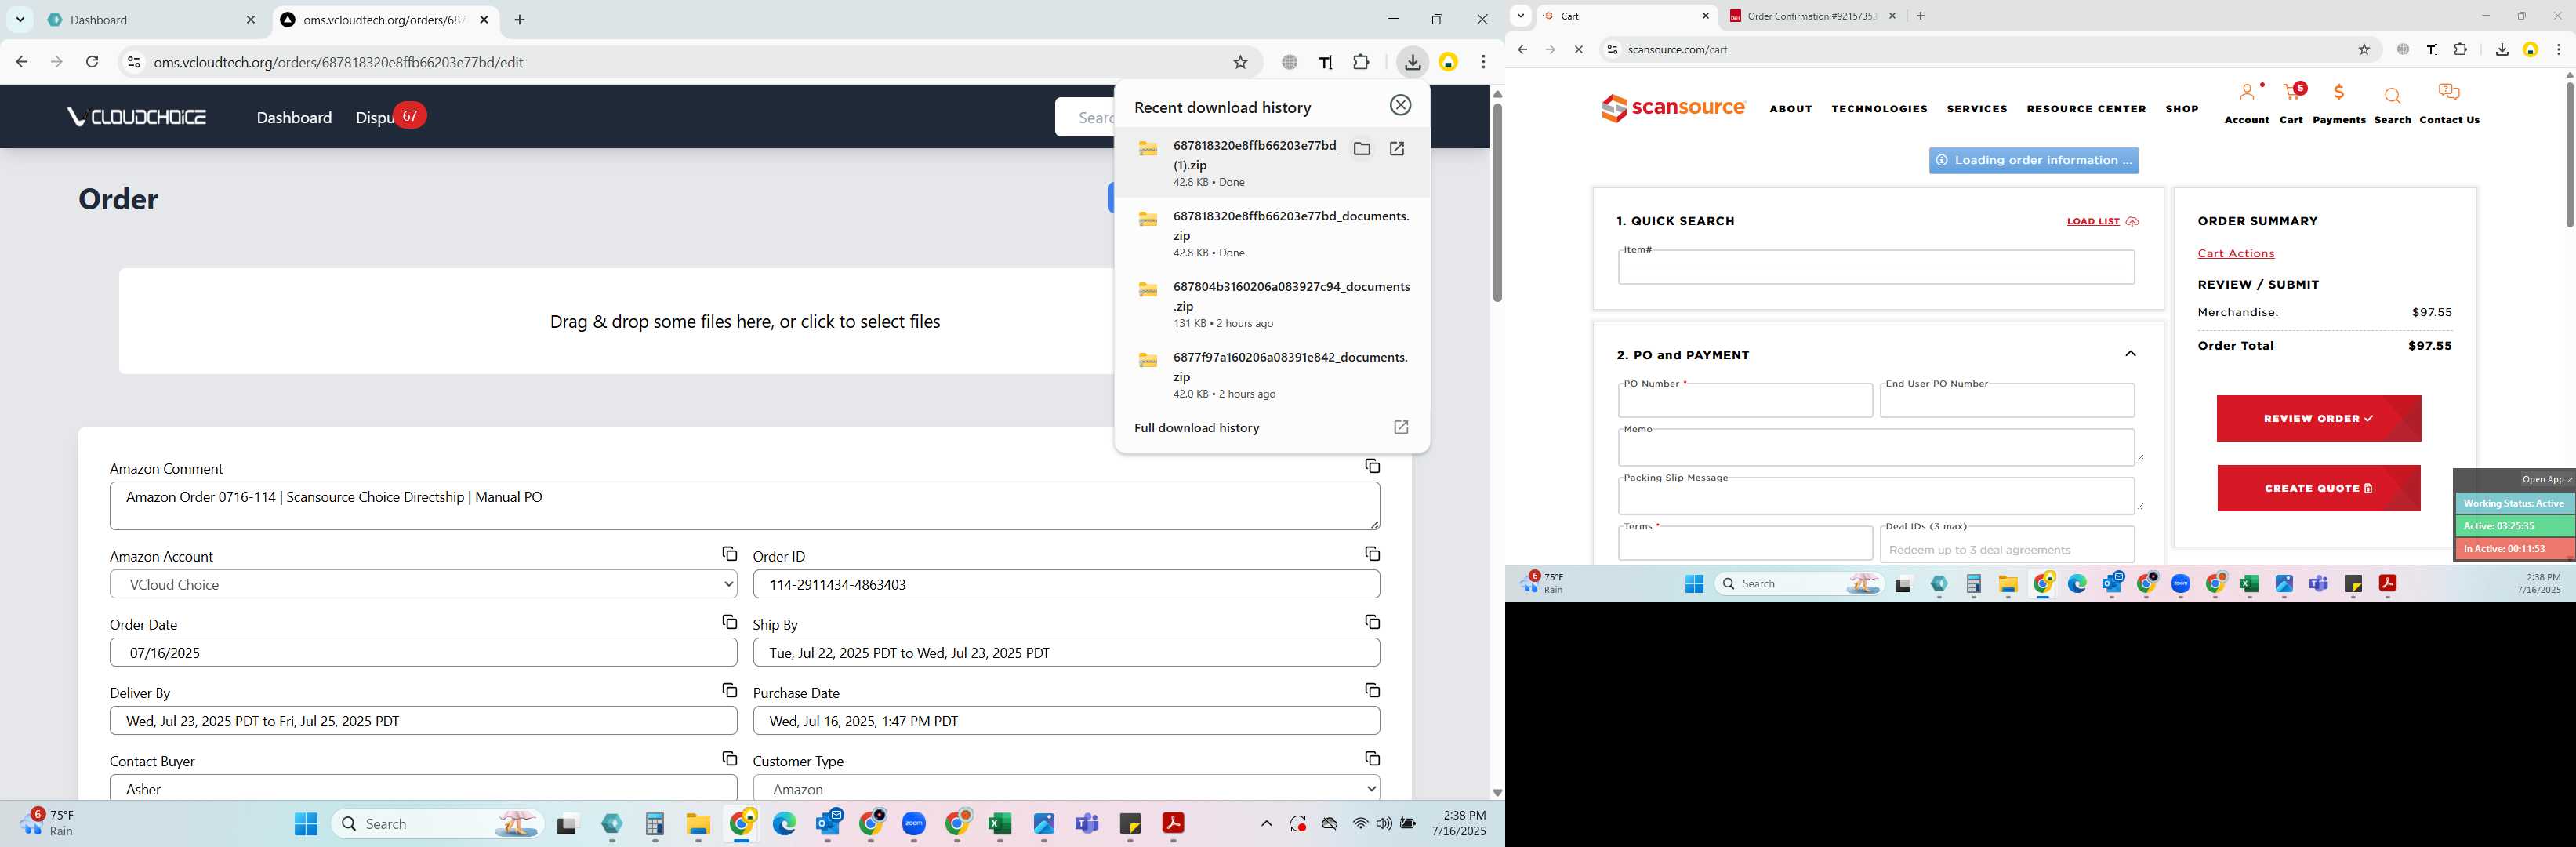Click the Load List upload icon
Screen dimensions: 2576x847
2132,221
